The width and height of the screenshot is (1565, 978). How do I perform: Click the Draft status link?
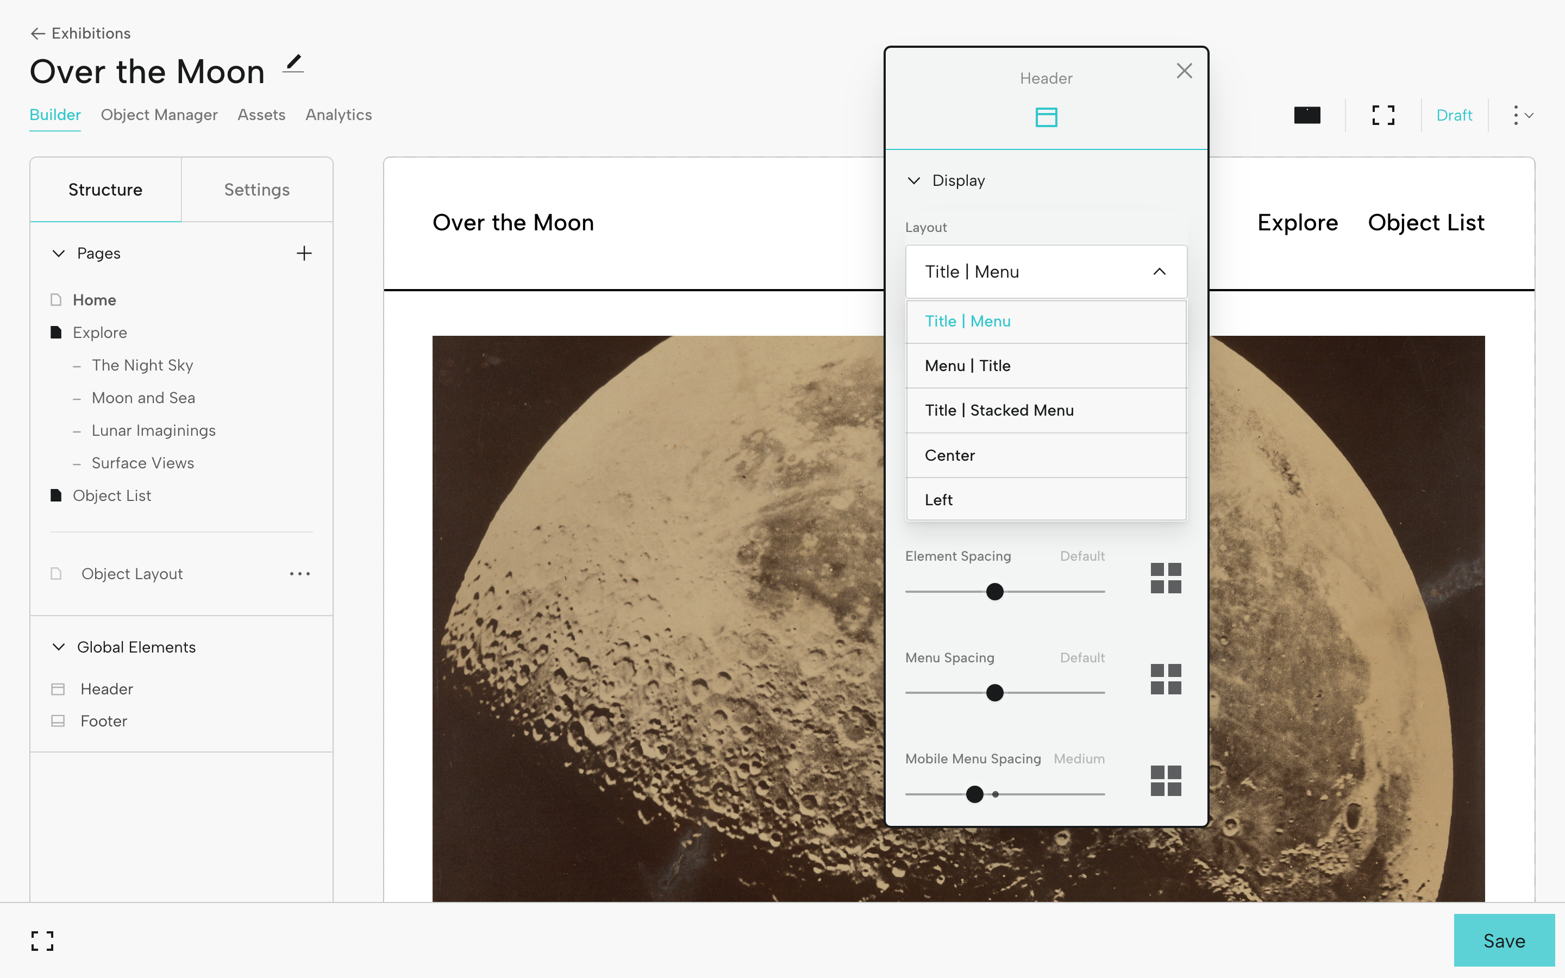point(1454,115)
